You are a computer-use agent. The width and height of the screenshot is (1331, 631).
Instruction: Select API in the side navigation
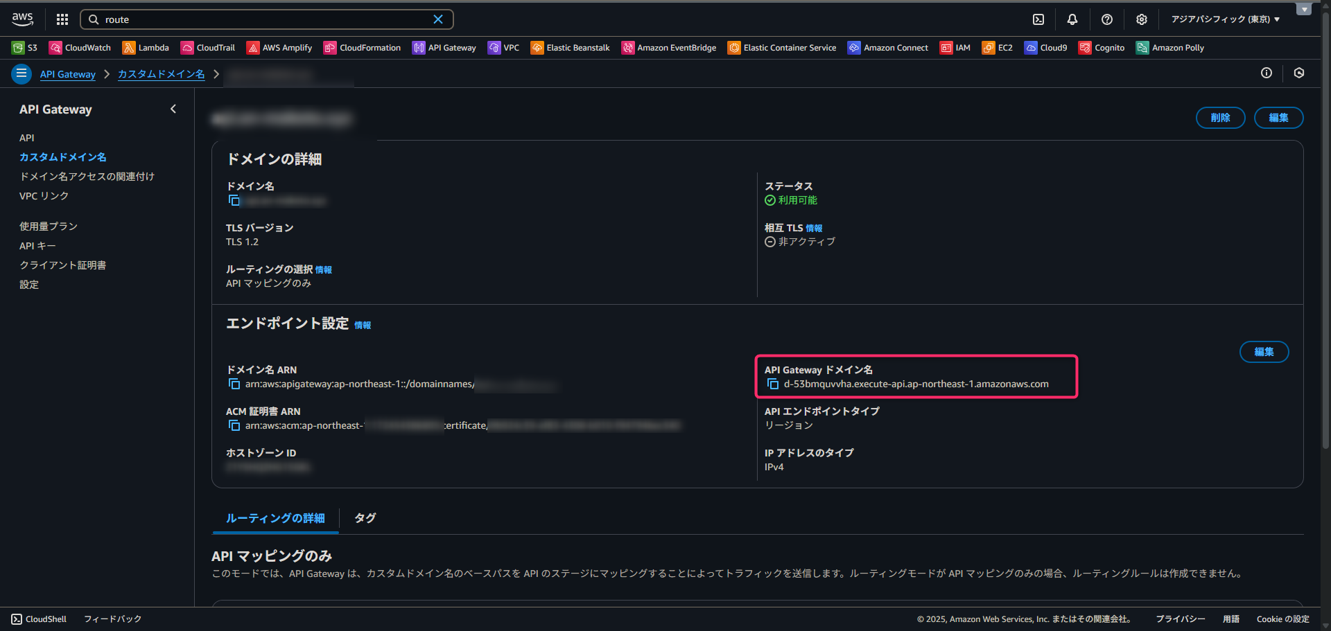coord(27,138)
